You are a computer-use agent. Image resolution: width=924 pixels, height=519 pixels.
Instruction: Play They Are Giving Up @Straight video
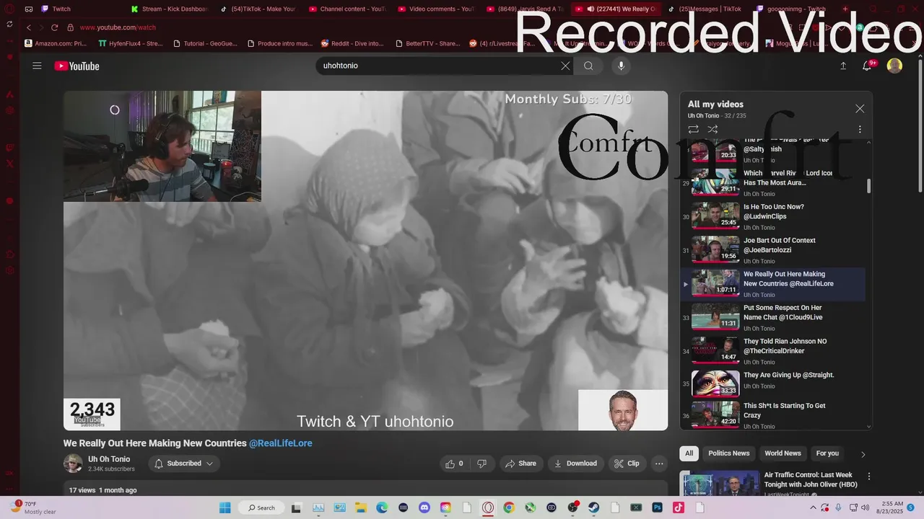772,384
